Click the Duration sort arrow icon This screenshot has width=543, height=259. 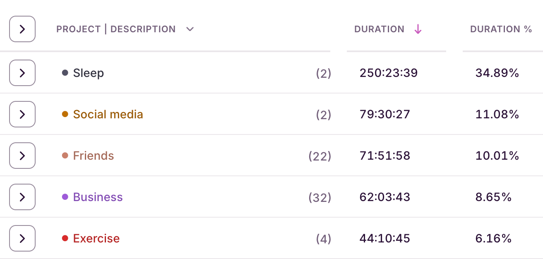[418, 29]
